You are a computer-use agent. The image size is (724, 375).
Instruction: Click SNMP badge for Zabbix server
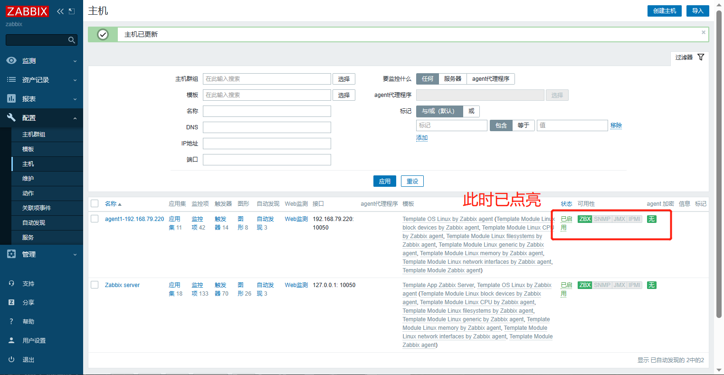[602, 285]
